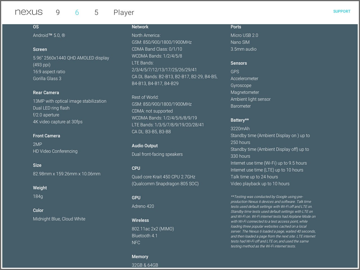Image resolution: width=360 pixels, height=270 pixels.
Task: Click the OS heading
Action: [x=36, y=27]
